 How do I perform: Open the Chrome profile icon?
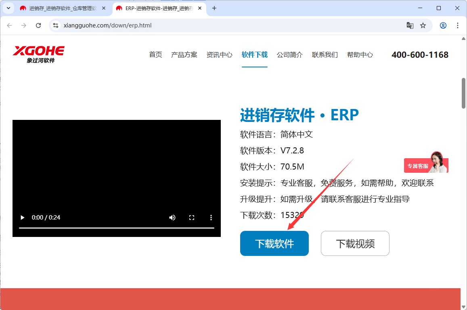[x=443, y=25]
